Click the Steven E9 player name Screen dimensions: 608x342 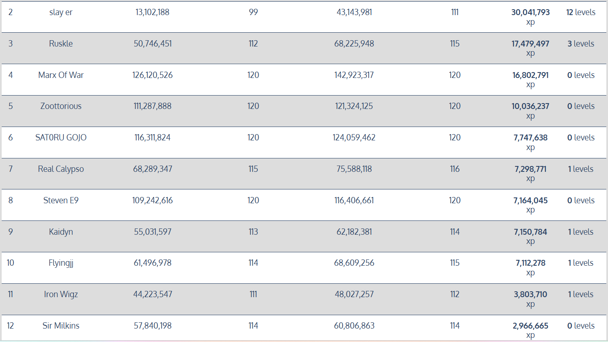pos(61,200)
